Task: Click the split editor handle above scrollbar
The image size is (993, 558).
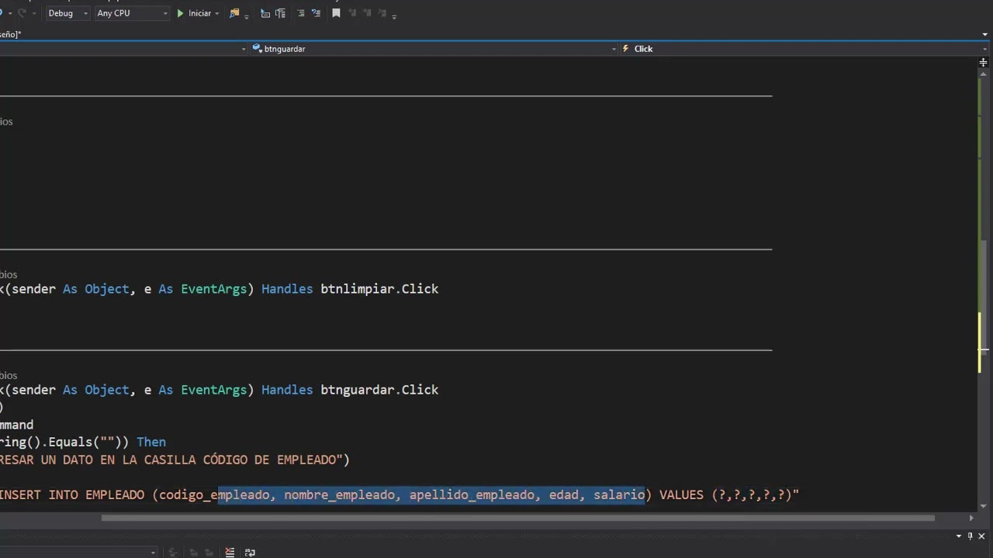Action: click(x=983, y=62)
